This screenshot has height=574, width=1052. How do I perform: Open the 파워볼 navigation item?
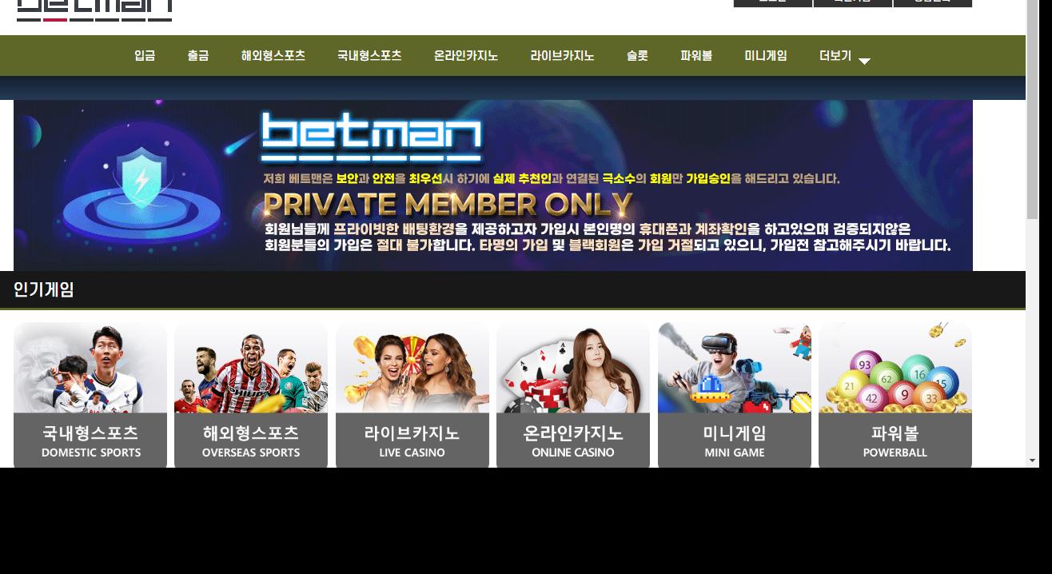696,56
